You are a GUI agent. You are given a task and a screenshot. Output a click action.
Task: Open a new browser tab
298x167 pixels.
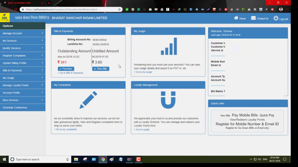49,3
